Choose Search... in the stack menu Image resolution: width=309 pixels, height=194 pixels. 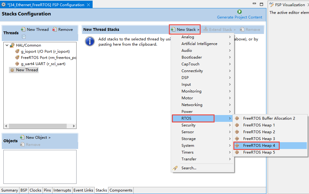point(203,168)
